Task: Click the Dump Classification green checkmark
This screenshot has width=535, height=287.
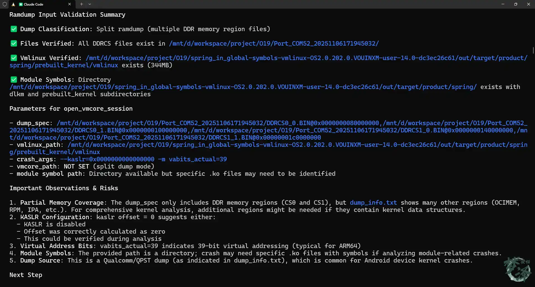Action: click(x=14, y=29)
